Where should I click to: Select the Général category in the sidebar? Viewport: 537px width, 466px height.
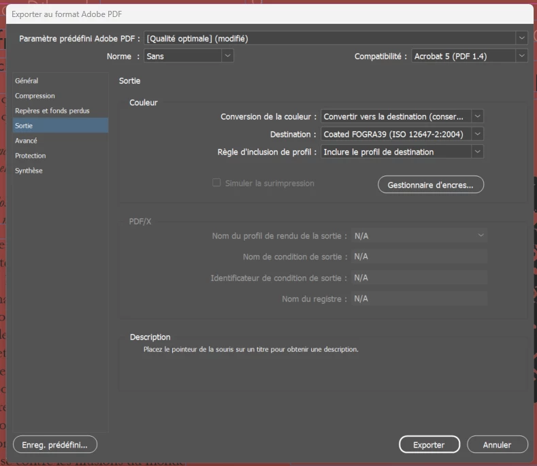(61, 81)
